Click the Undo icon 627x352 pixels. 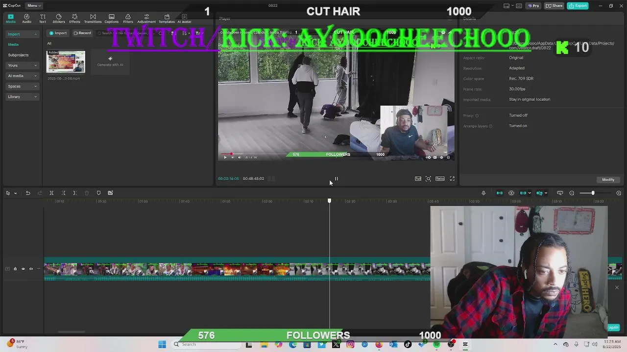pos(28,193)
